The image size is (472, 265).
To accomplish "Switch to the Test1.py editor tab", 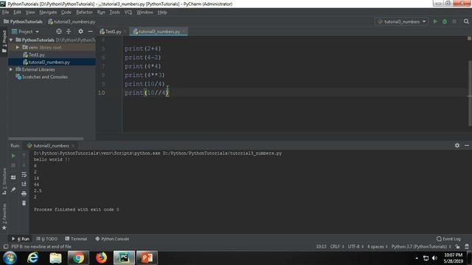I will point(111,32).
